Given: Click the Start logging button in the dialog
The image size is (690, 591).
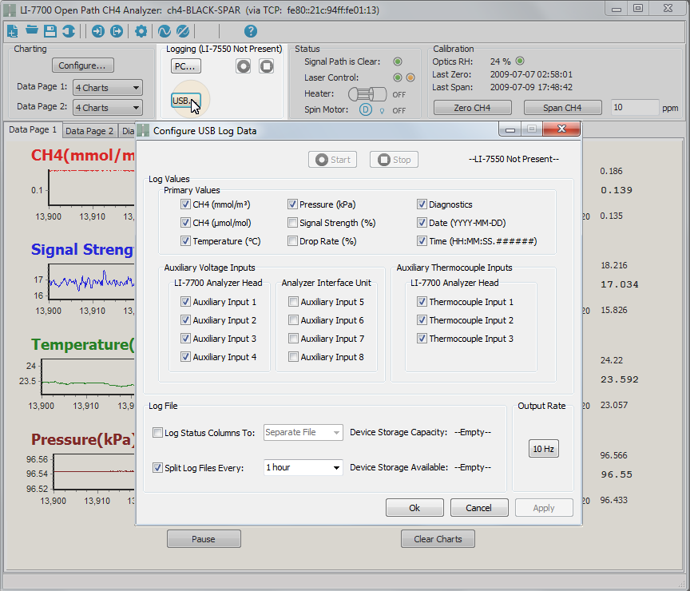Looking at the screenshot, I should [333, 159].
